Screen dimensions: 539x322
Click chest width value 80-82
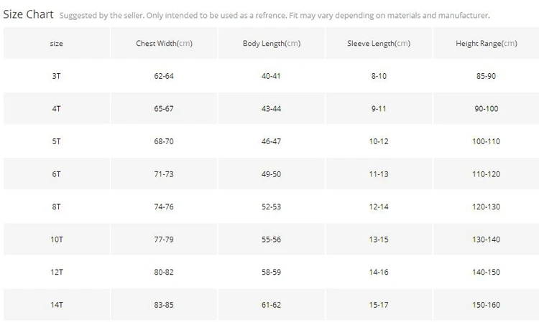tap(164, 273)
